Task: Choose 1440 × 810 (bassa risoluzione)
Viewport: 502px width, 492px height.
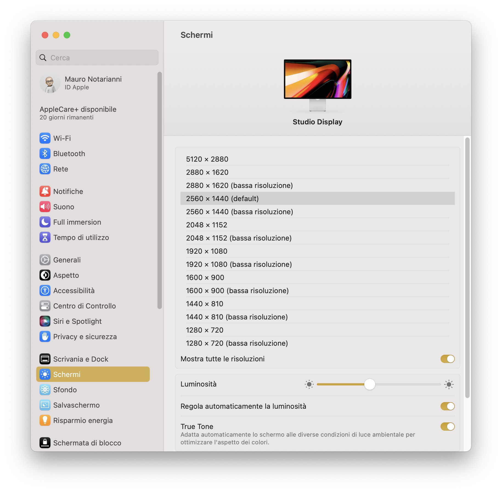Action: [317, 317]
